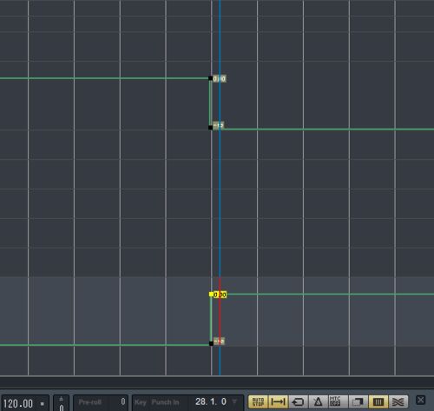
Task: Close the transport bar with X
Action: point(420,401)
